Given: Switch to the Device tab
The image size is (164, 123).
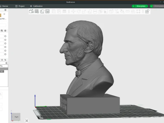Looking at the screenshot, I should click(x=4, y=6).
